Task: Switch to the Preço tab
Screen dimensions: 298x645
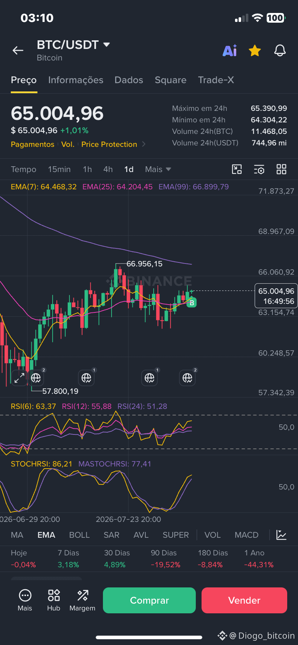Action: pos(24,80)
